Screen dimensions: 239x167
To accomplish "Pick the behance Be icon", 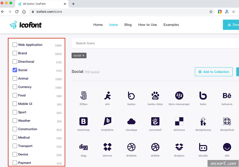I will point(227,96).
